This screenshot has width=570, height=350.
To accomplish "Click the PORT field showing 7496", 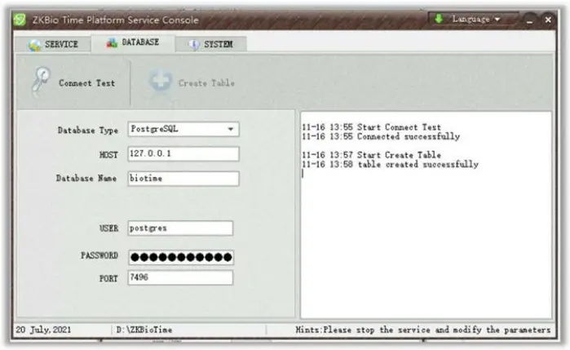I will click(x=180, y=277).
